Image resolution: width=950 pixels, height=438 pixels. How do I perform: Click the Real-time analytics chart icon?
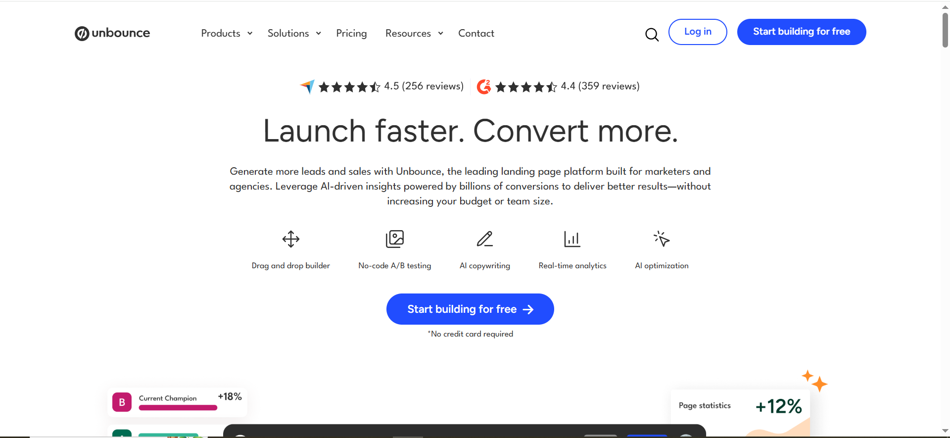pyautogui.click(x=572, y=239)
